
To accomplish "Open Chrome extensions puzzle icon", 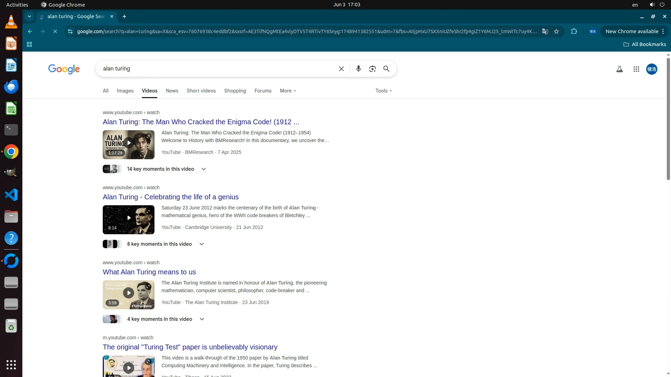I will click(574, 31).
